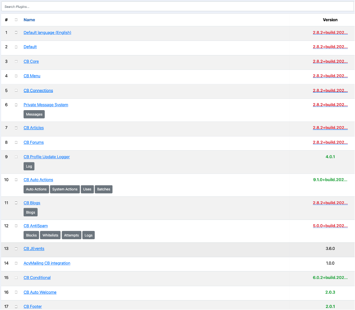Open the CB Core plugin
Viewport: 355px width, 310px height.
pyautogui.click(x=31, y=61)
